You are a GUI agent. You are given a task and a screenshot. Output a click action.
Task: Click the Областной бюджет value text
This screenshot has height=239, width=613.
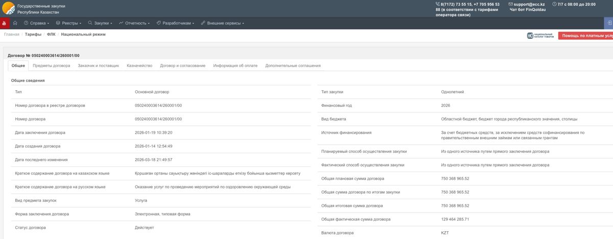(510, 119)
